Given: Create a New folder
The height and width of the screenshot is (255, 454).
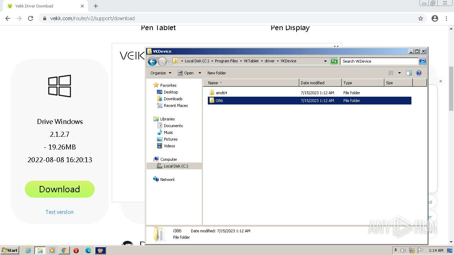Looking at the screenshot, I should (x=217, y=73).
